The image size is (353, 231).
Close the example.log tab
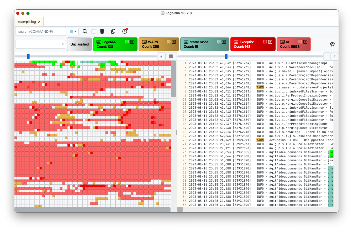(39, 22)
